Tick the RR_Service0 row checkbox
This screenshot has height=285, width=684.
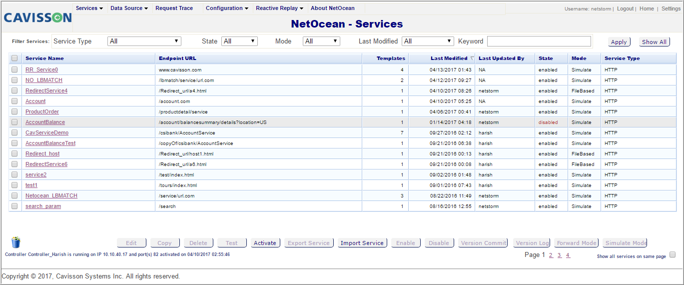[x=14, y=69]
